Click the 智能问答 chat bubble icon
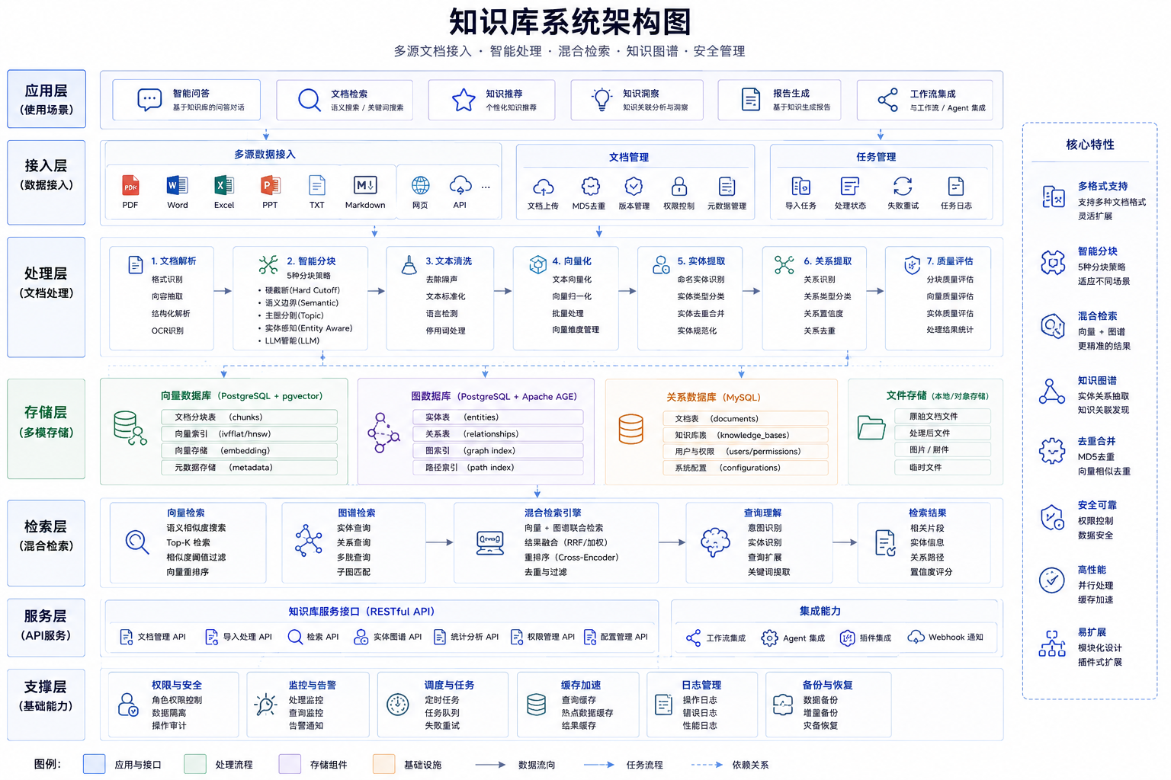The height and width of the screenshot is (780, 1171). (x=149, y=100)
